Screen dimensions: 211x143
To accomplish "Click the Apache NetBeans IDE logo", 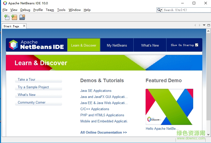I will coord(36,45).
